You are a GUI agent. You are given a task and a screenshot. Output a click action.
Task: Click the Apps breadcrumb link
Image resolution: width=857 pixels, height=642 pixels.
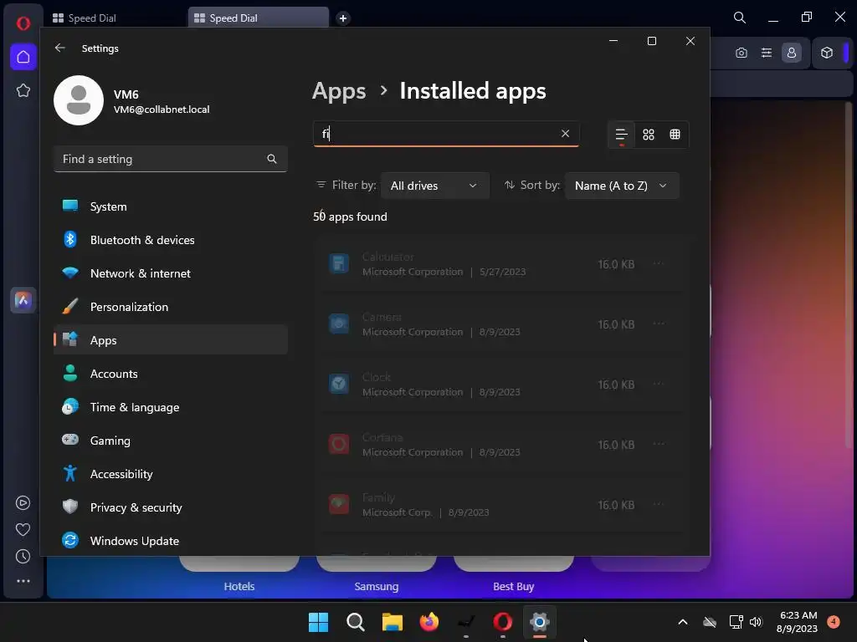[x=339, y=90]
